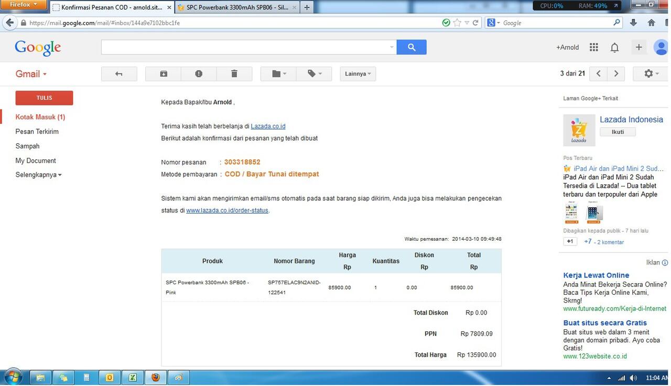Click the Lazada logo thumbnail
The width and height of the screenshot is (671, 386).
tap(579, 130)
